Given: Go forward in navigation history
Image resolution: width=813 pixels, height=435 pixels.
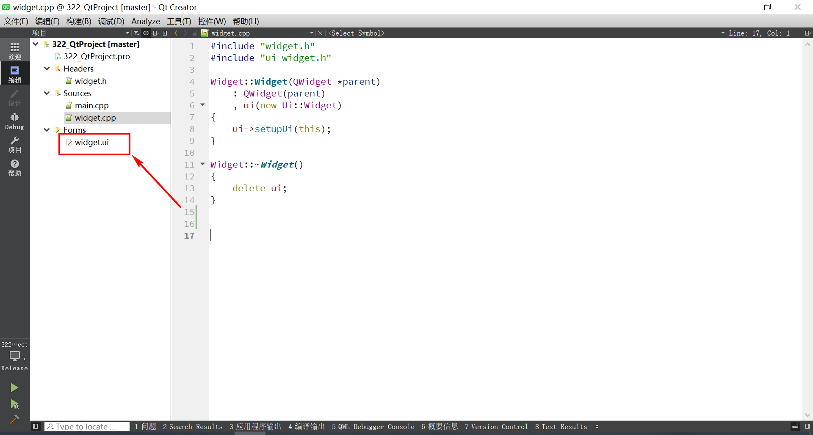Looking at the screenshot, I should 185,33.
